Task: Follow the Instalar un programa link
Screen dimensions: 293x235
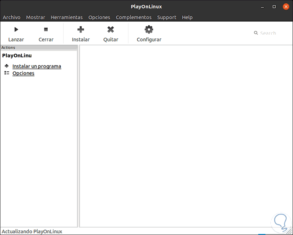Action: click(x=37, y=66)
